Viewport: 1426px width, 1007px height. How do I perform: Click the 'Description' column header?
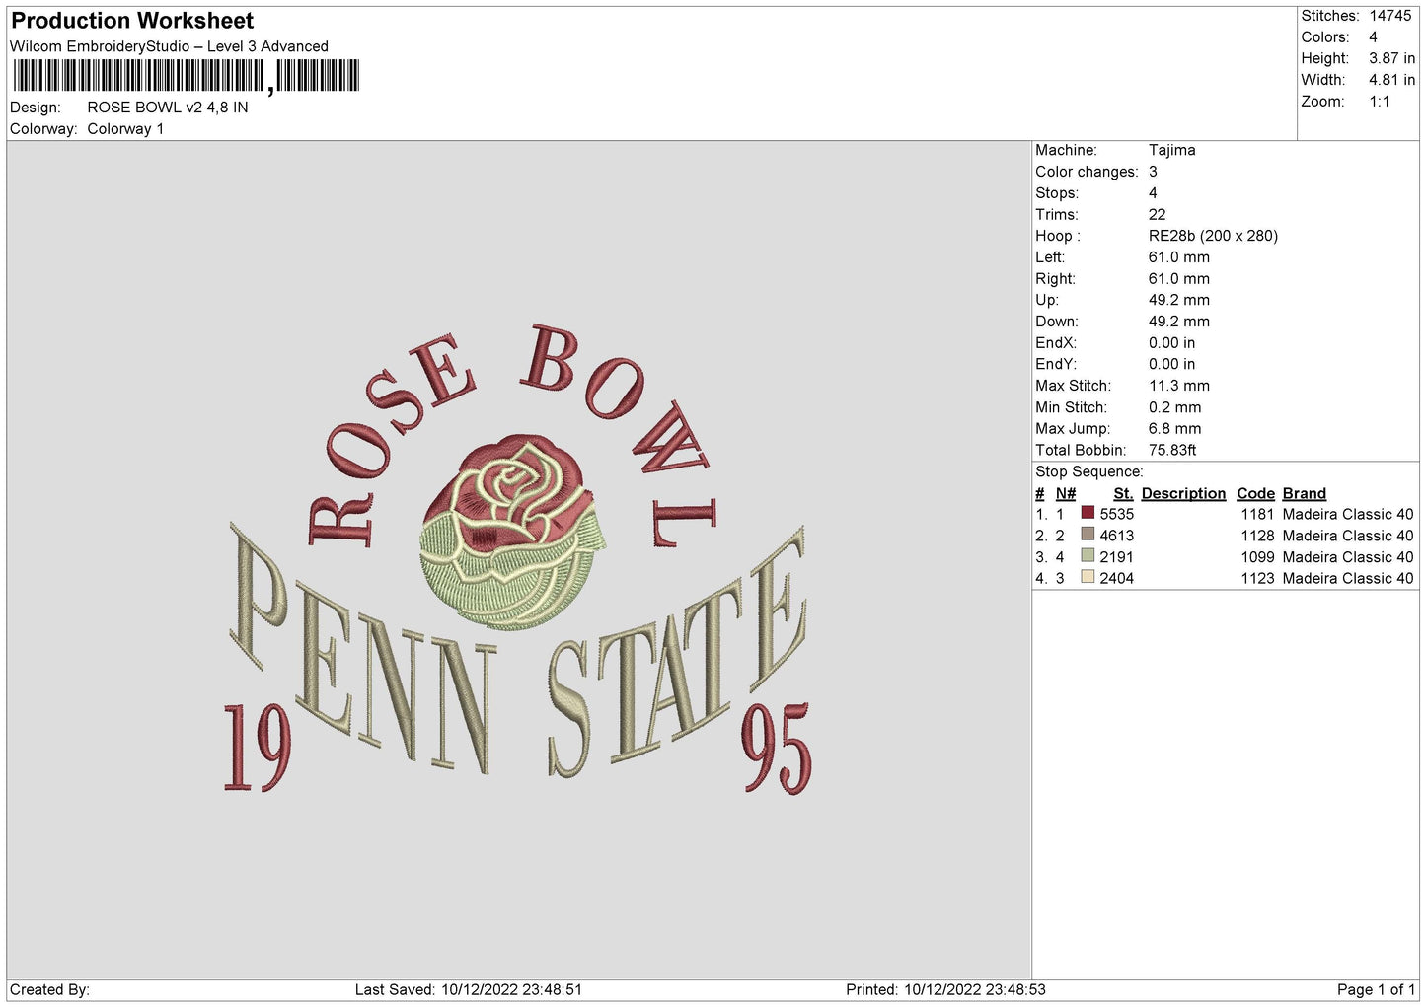[x=1183, y=493]
